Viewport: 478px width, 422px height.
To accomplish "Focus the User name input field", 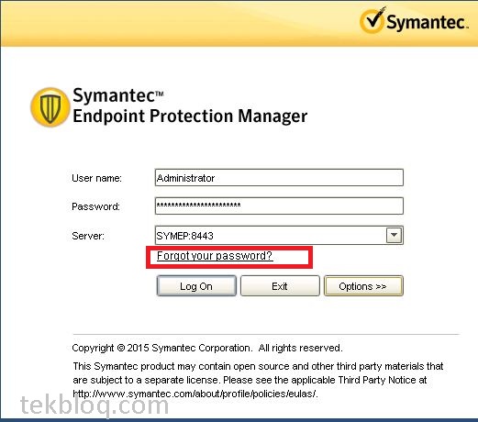I will point(279,177).
